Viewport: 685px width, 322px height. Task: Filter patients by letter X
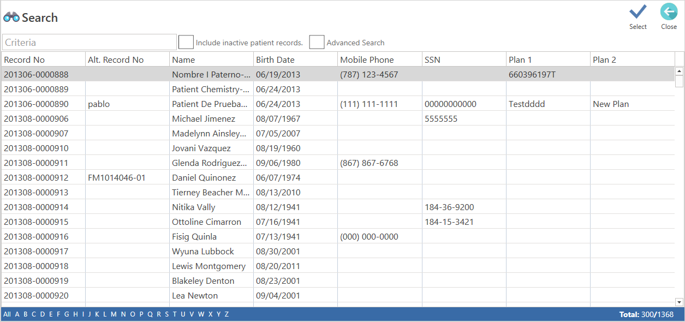coord(210,314)
